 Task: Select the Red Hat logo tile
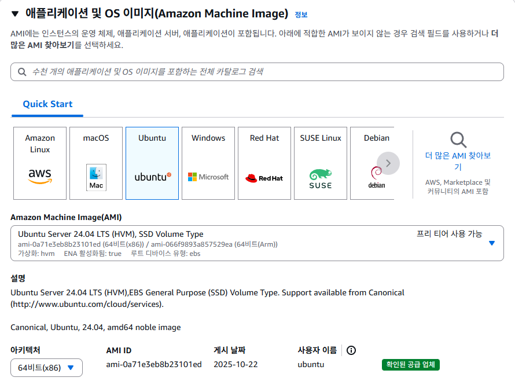pyautogui.click(x=264, y=163)
